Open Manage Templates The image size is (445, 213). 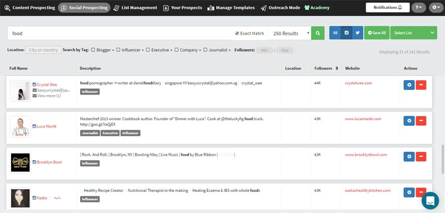[231, 8]
